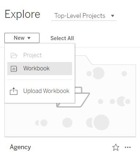
Task: Click the largest bubble graphic in the Agency card
Action: [x=101, y=123]
